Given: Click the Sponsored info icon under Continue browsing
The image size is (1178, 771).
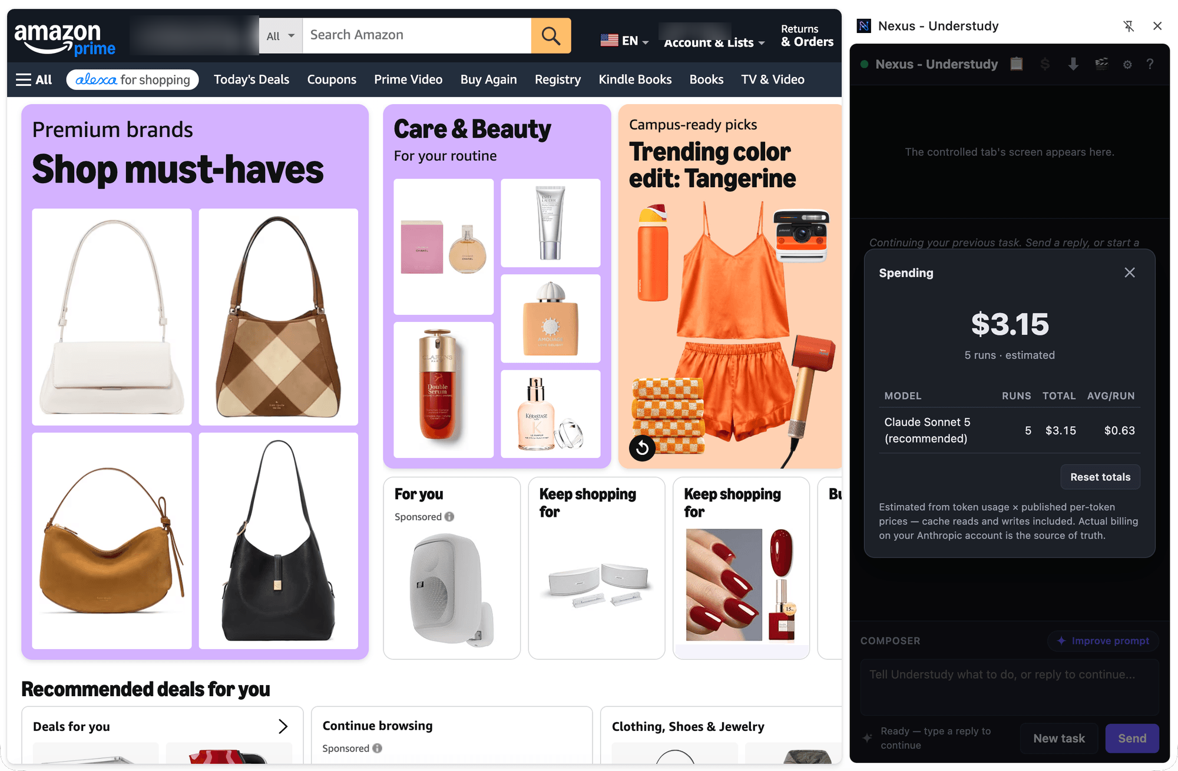Looking at the screenshot, I should coord(377,748).
